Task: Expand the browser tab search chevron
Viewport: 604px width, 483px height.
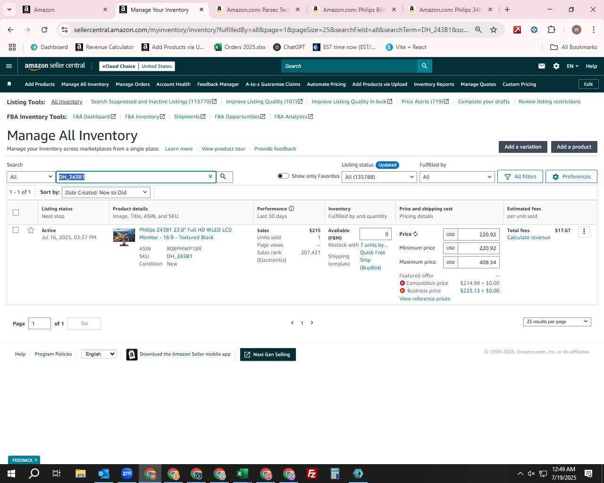Action: pyautogui.click(x=9, y=9)
